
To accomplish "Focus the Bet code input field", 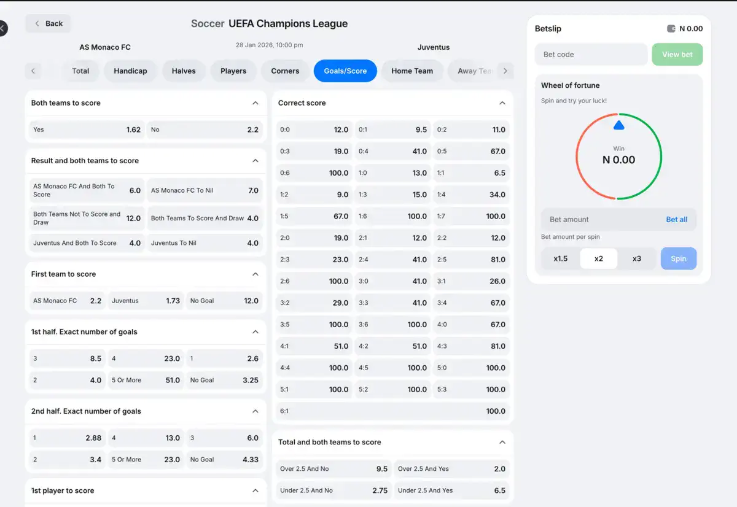I will 591,55.
